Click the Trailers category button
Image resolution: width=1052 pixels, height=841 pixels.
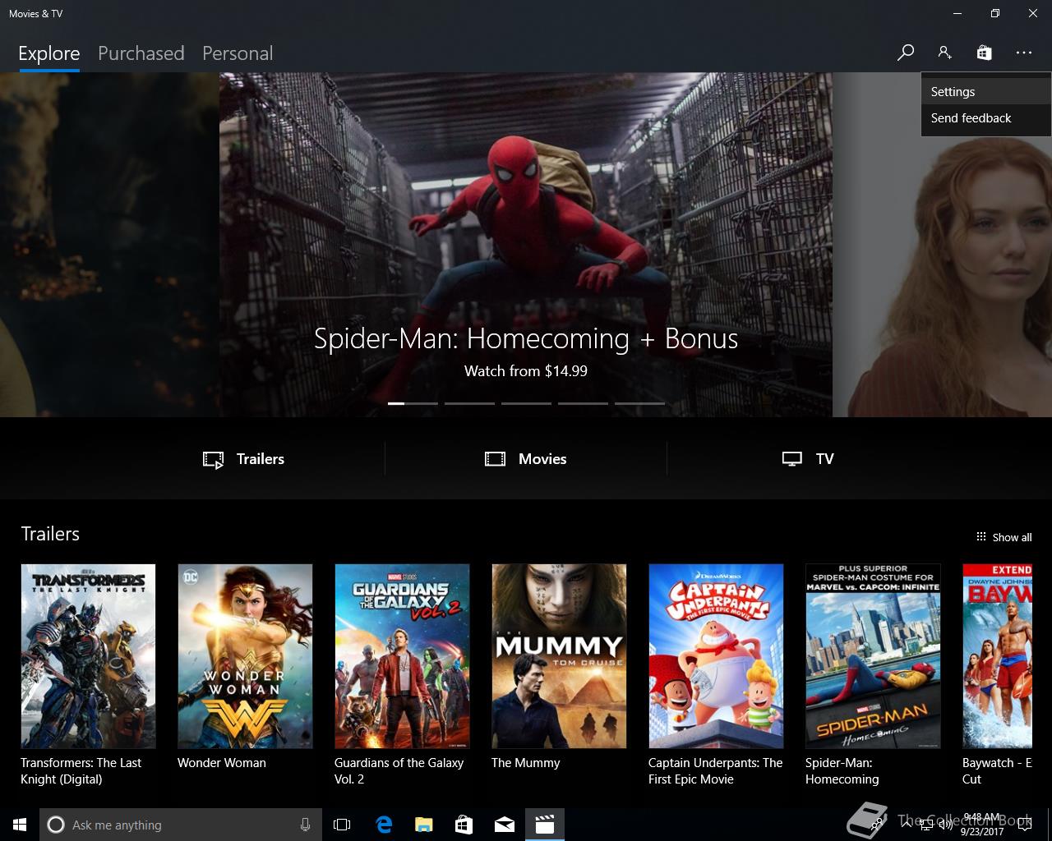click(244, 459)
